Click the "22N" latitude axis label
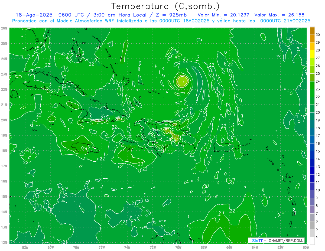 pos(4,89)
